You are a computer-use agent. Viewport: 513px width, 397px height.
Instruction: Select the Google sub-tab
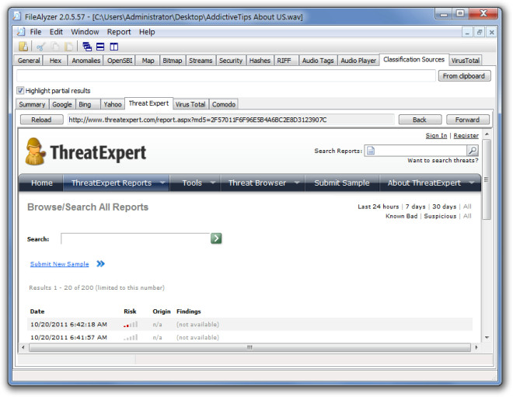[x=62, y=104]
